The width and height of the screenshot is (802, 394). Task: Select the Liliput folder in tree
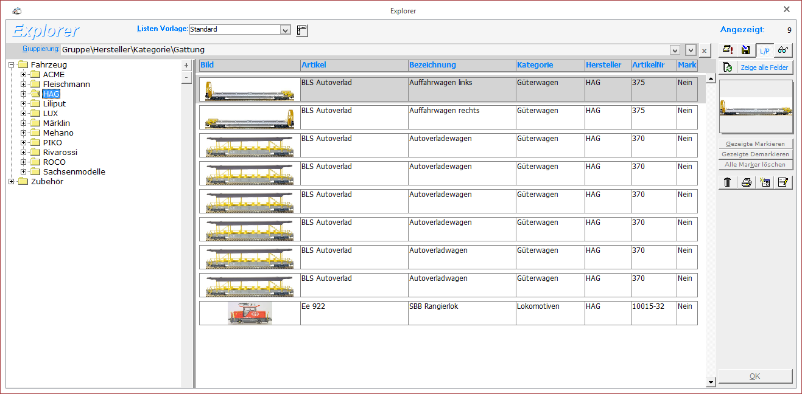click(54, 103)
